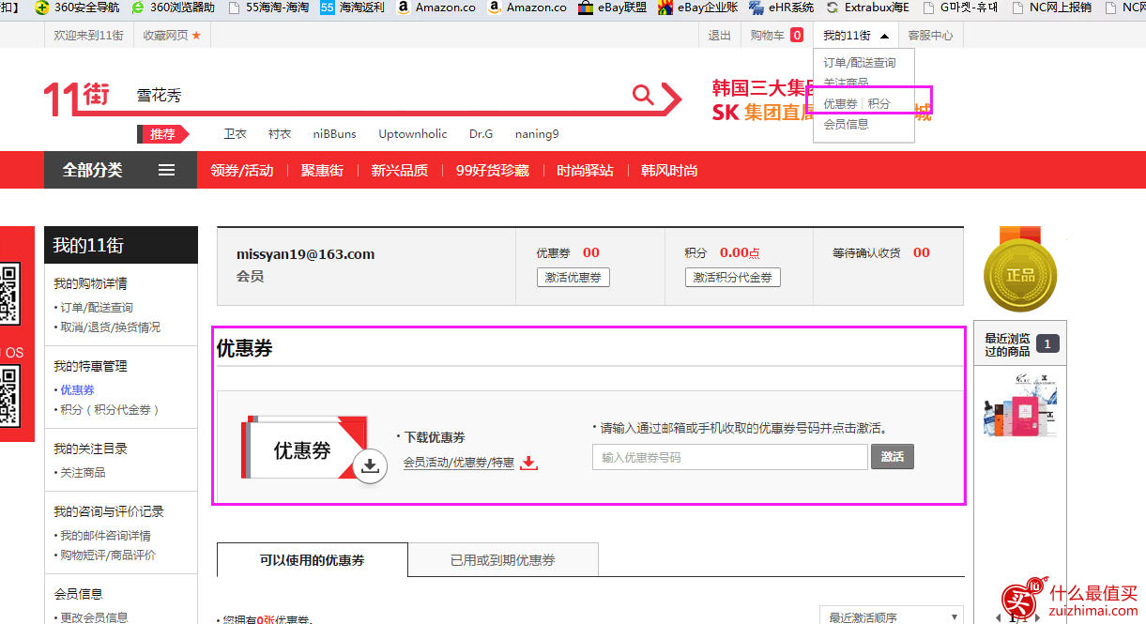Click red download icon next to 会员活动/优惠券/特惠
Viewport: 1146px width, 624px height.
[529, 463]
